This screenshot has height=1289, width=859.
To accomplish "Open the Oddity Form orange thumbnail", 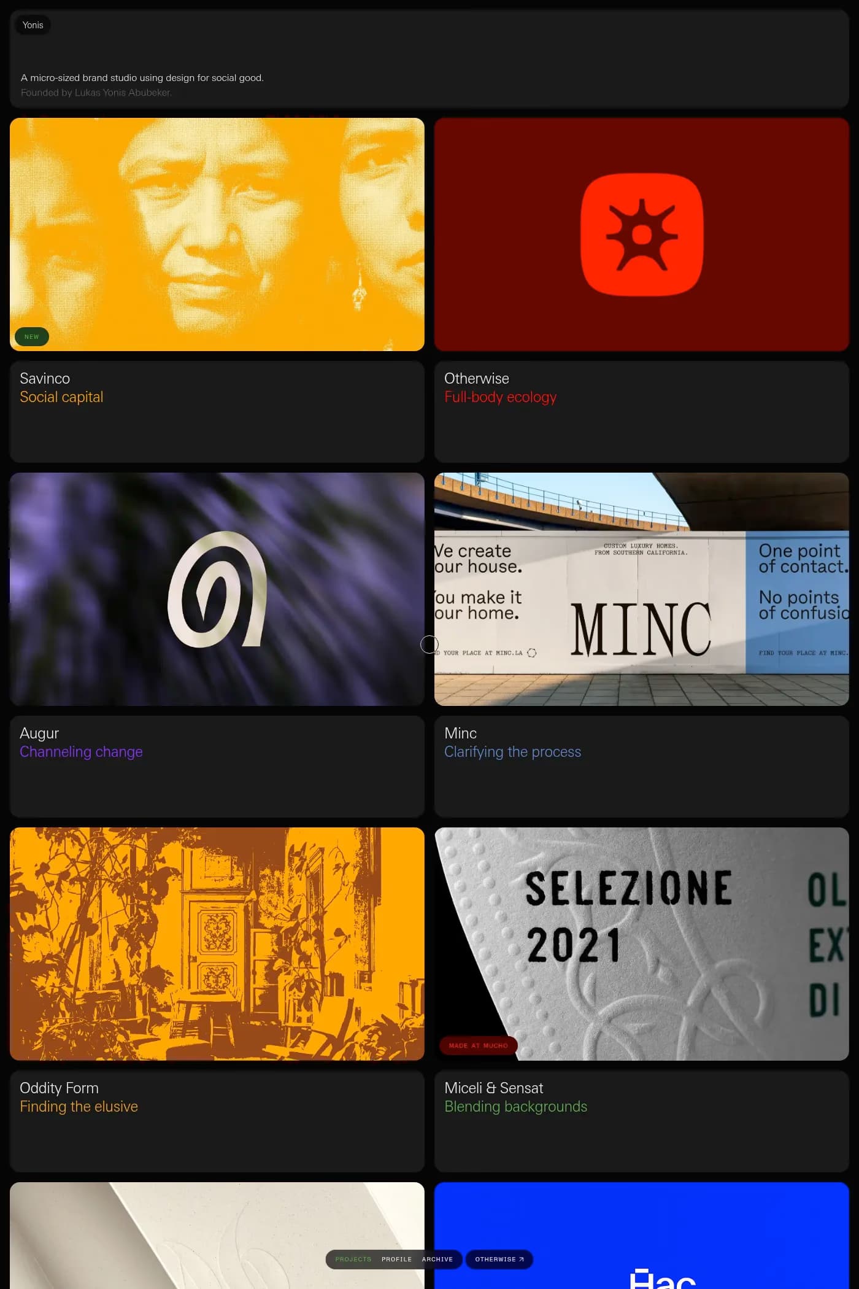I will [217, 944].
